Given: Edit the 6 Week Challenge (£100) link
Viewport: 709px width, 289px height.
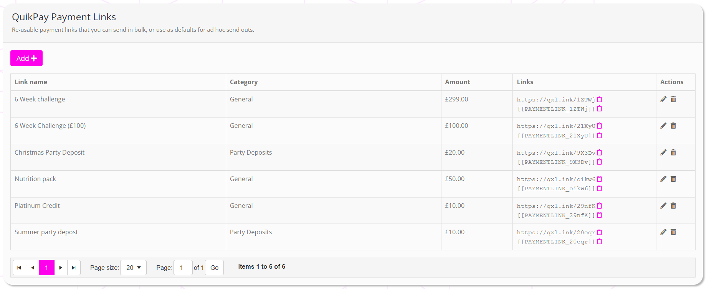Looking at the screenshot, I should coord(663,126).
